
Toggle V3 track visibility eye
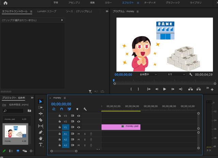tap(79, 116)
